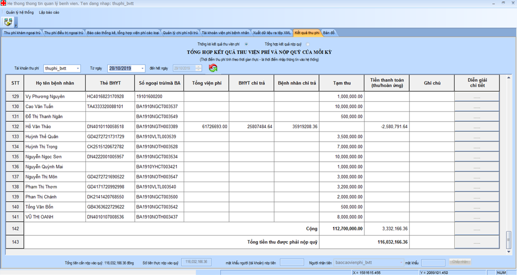Open the 'Báo cáo thống kê, tổng hợp viện phí các loại' tab
Viewport: 517px width, 275px height.
coord(123,33)
